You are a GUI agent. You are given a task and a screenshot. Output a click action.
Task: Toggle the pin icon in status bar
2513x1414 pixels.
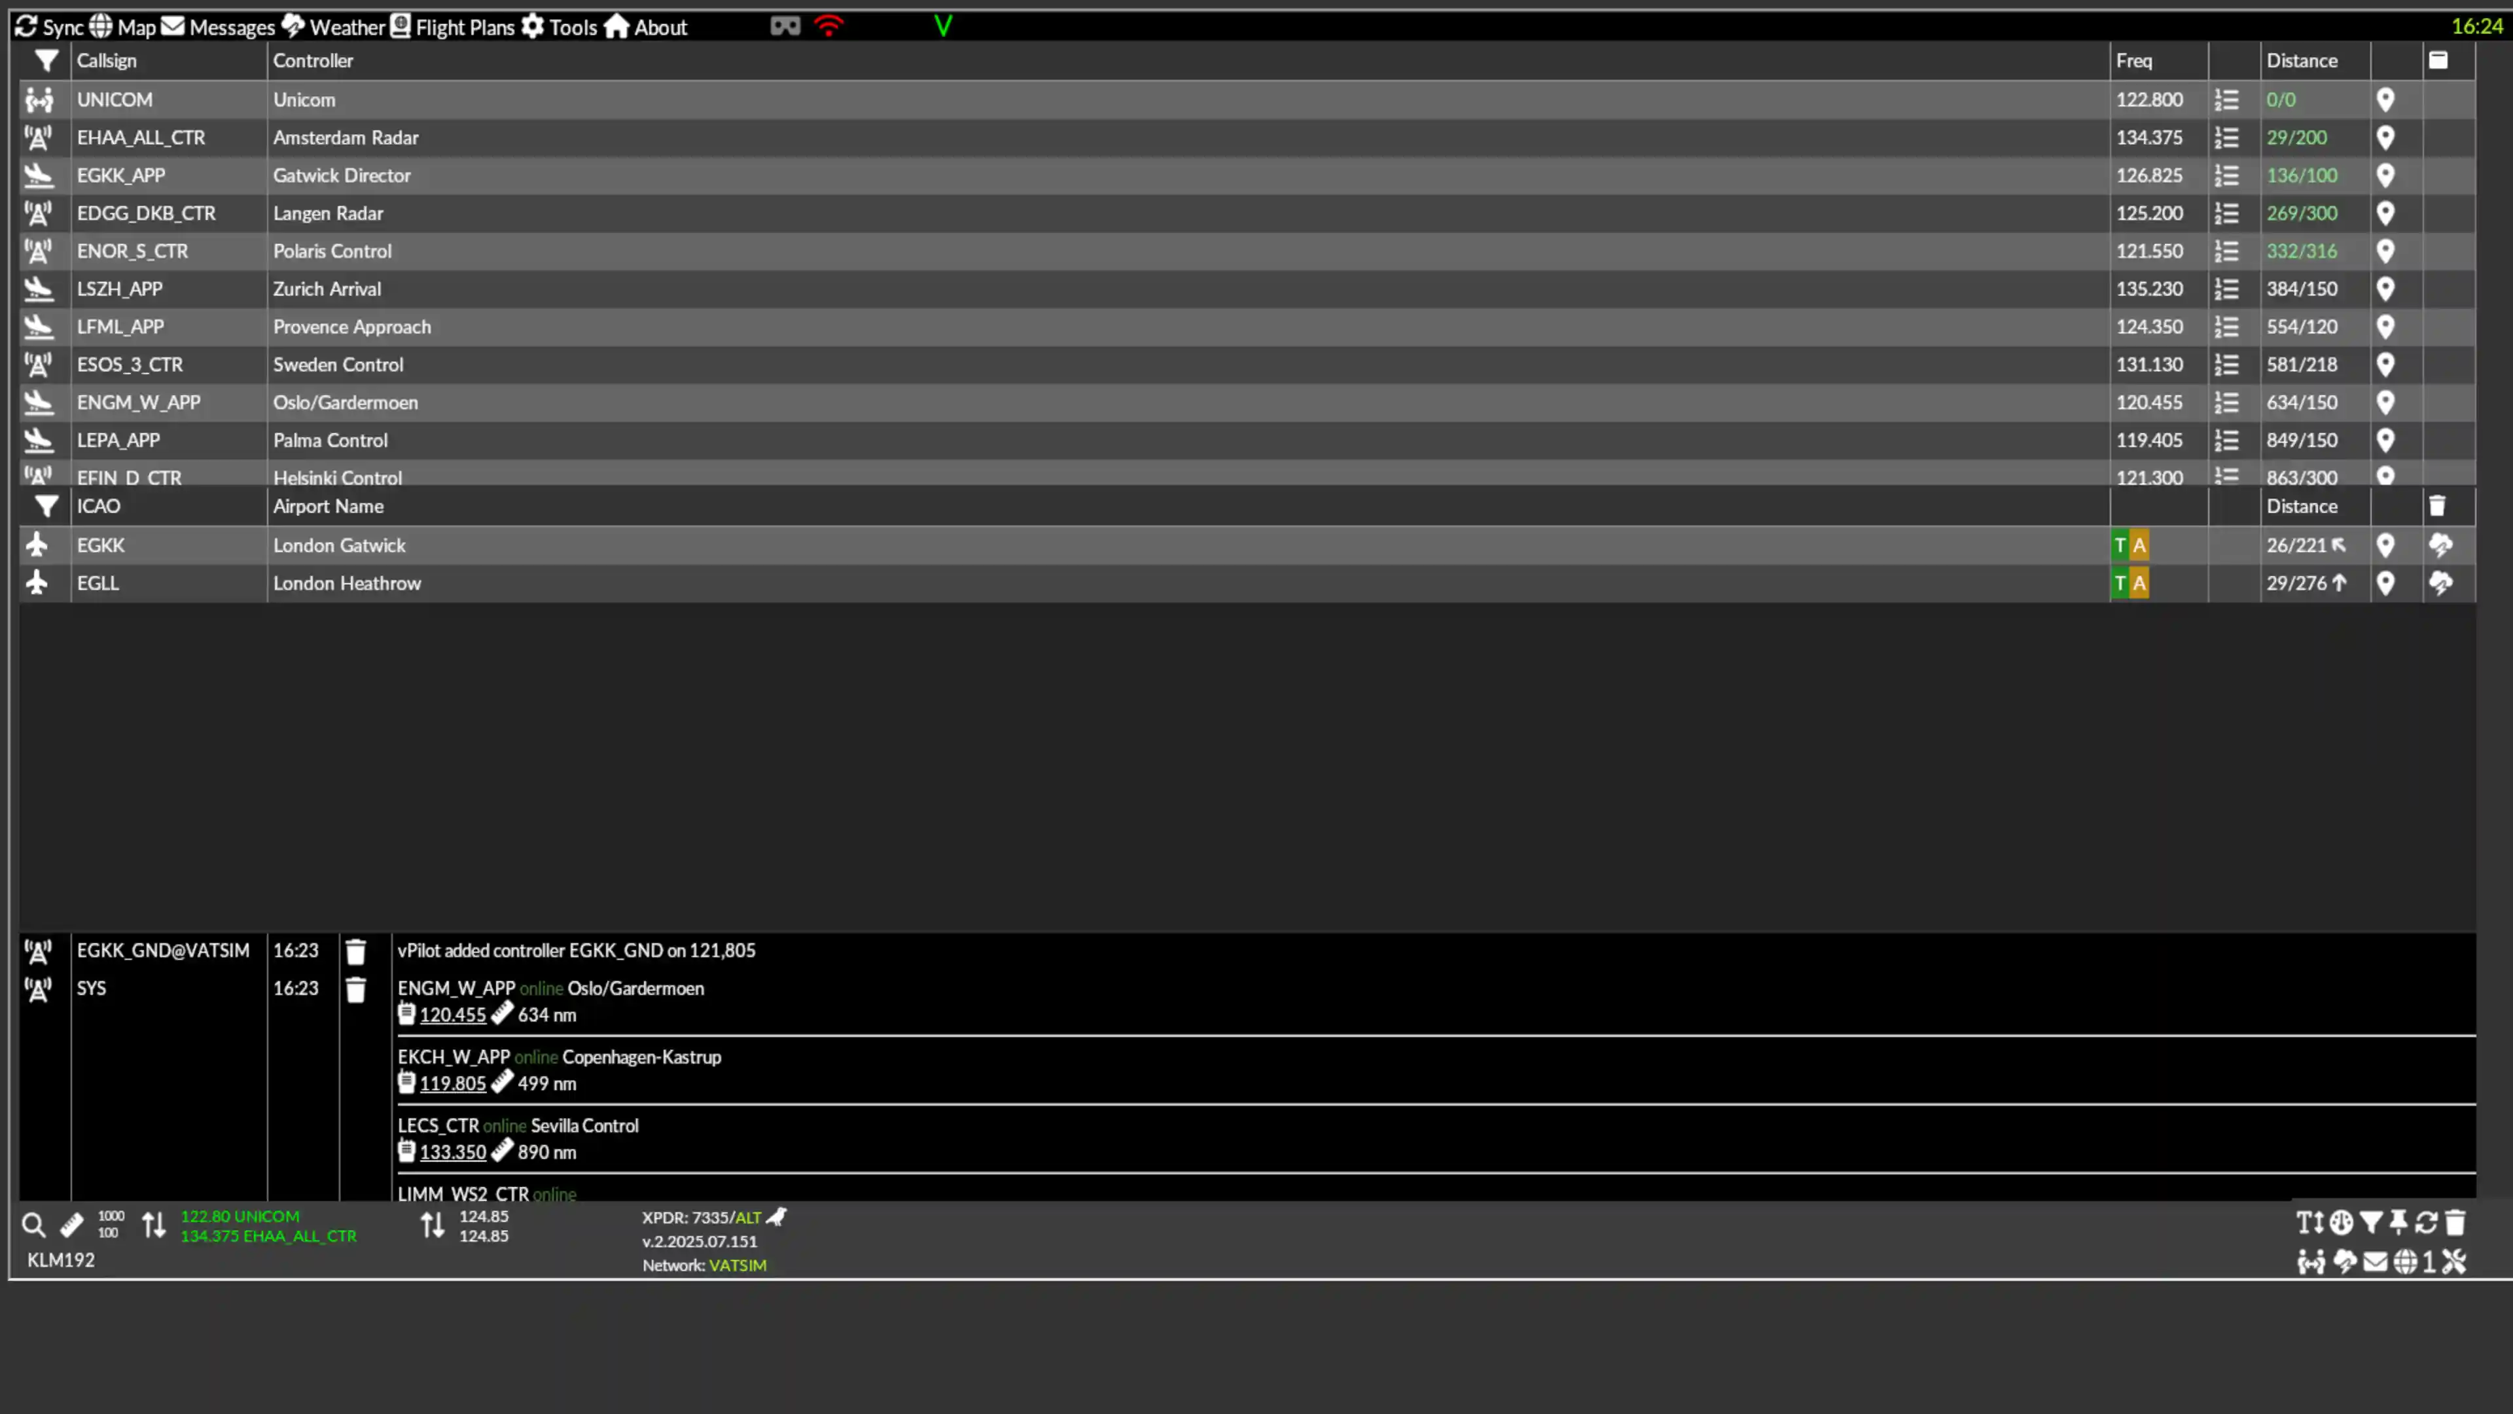pos(2398,1223)
